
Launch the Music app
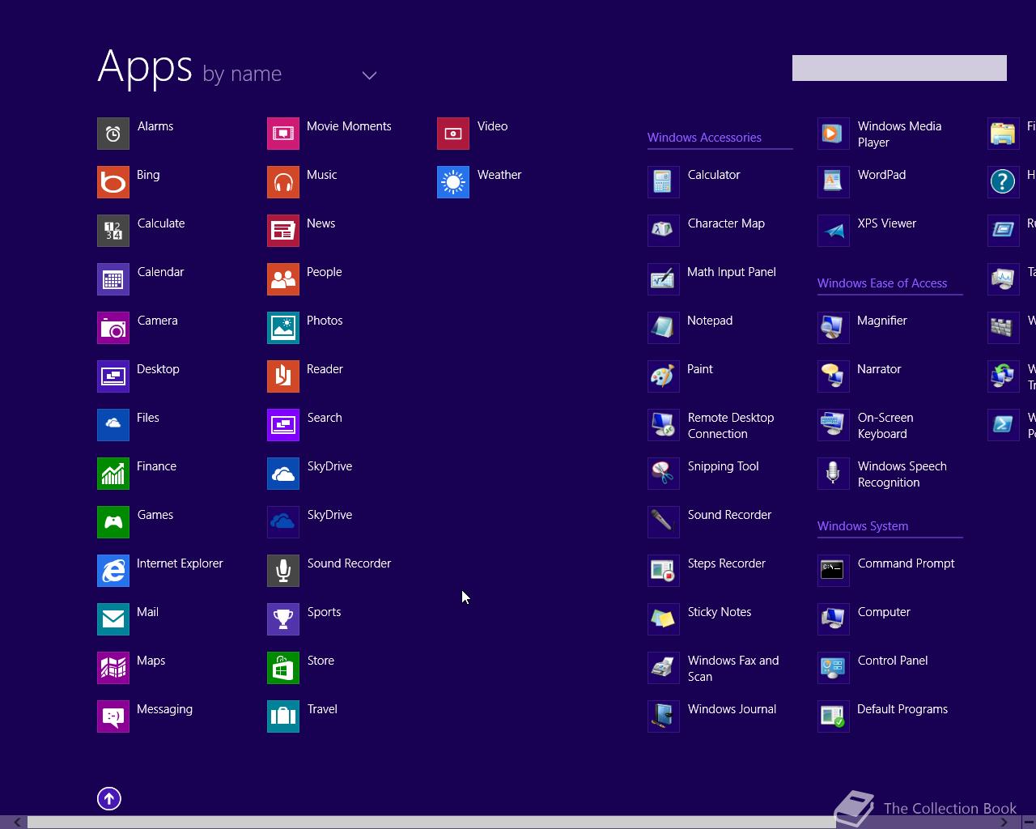[283, 182]
